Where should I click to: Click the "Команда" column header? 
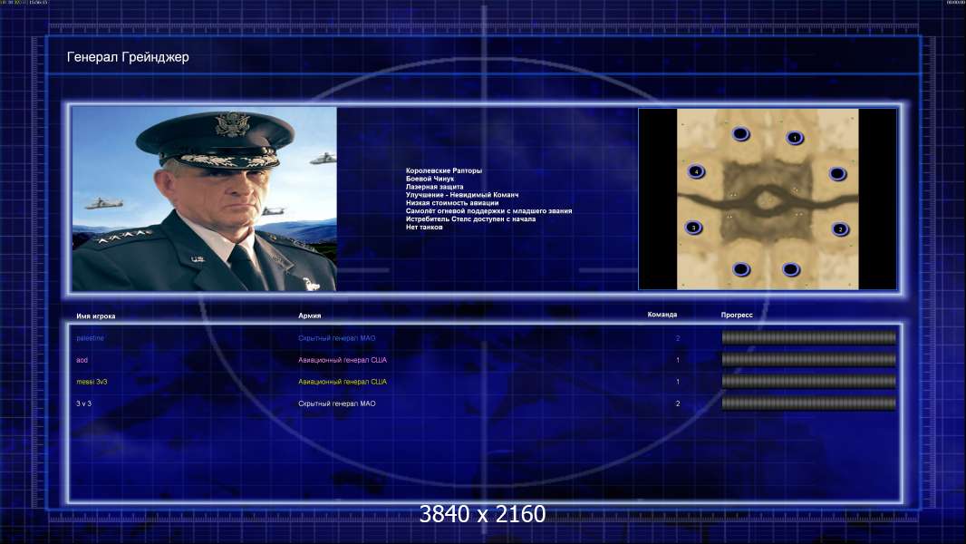click(x=662, y=315)
